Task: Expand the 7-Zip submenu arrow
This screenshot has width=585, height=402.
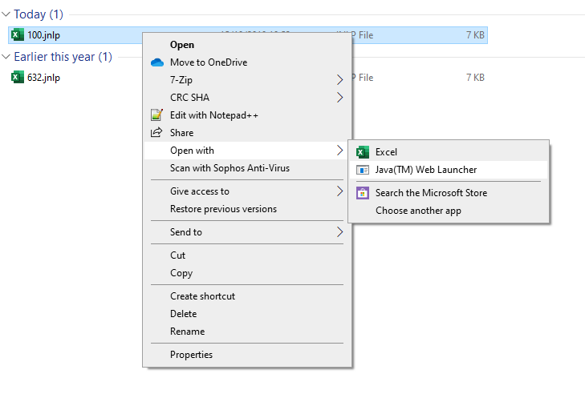Action: click(x=339, y=79)
